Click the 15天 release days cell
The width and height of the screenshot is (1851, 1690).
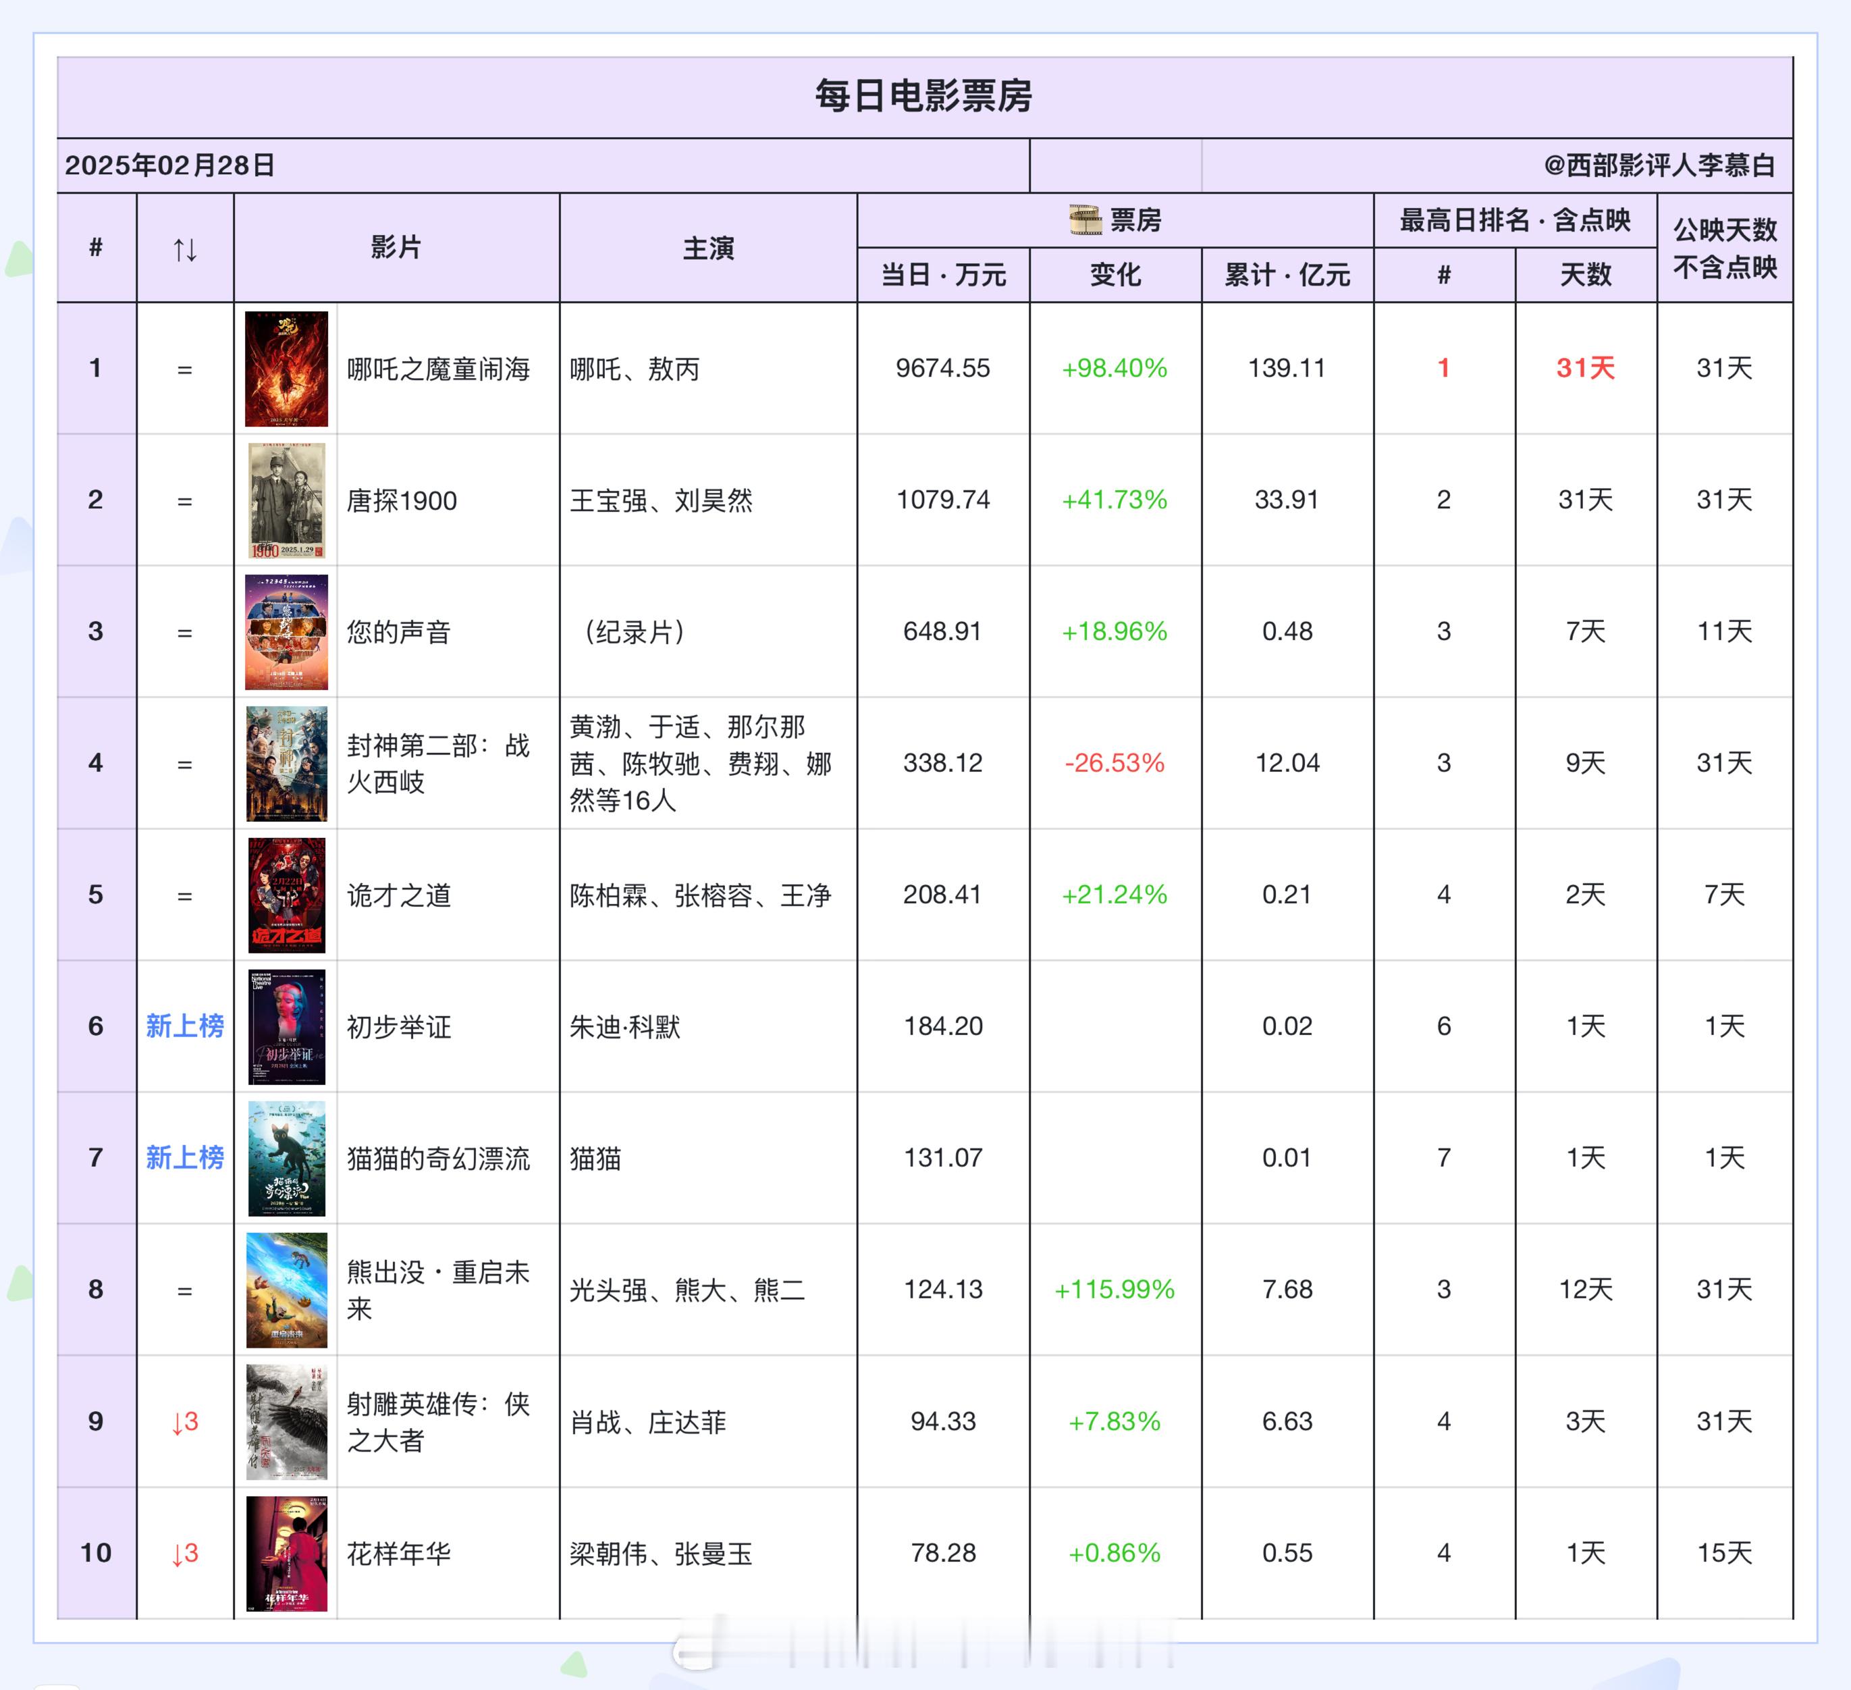[x=1724, y=1552]
